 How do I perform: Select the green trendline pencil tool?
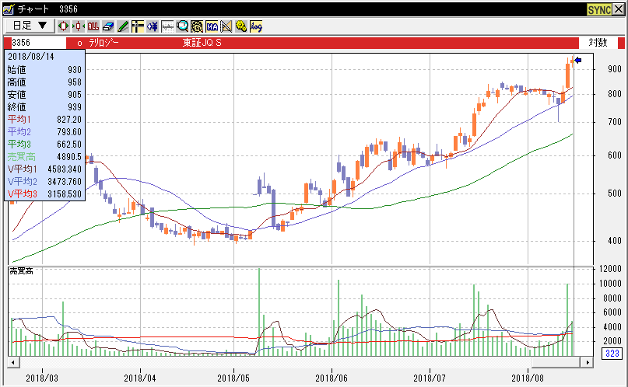click(123, 26)
